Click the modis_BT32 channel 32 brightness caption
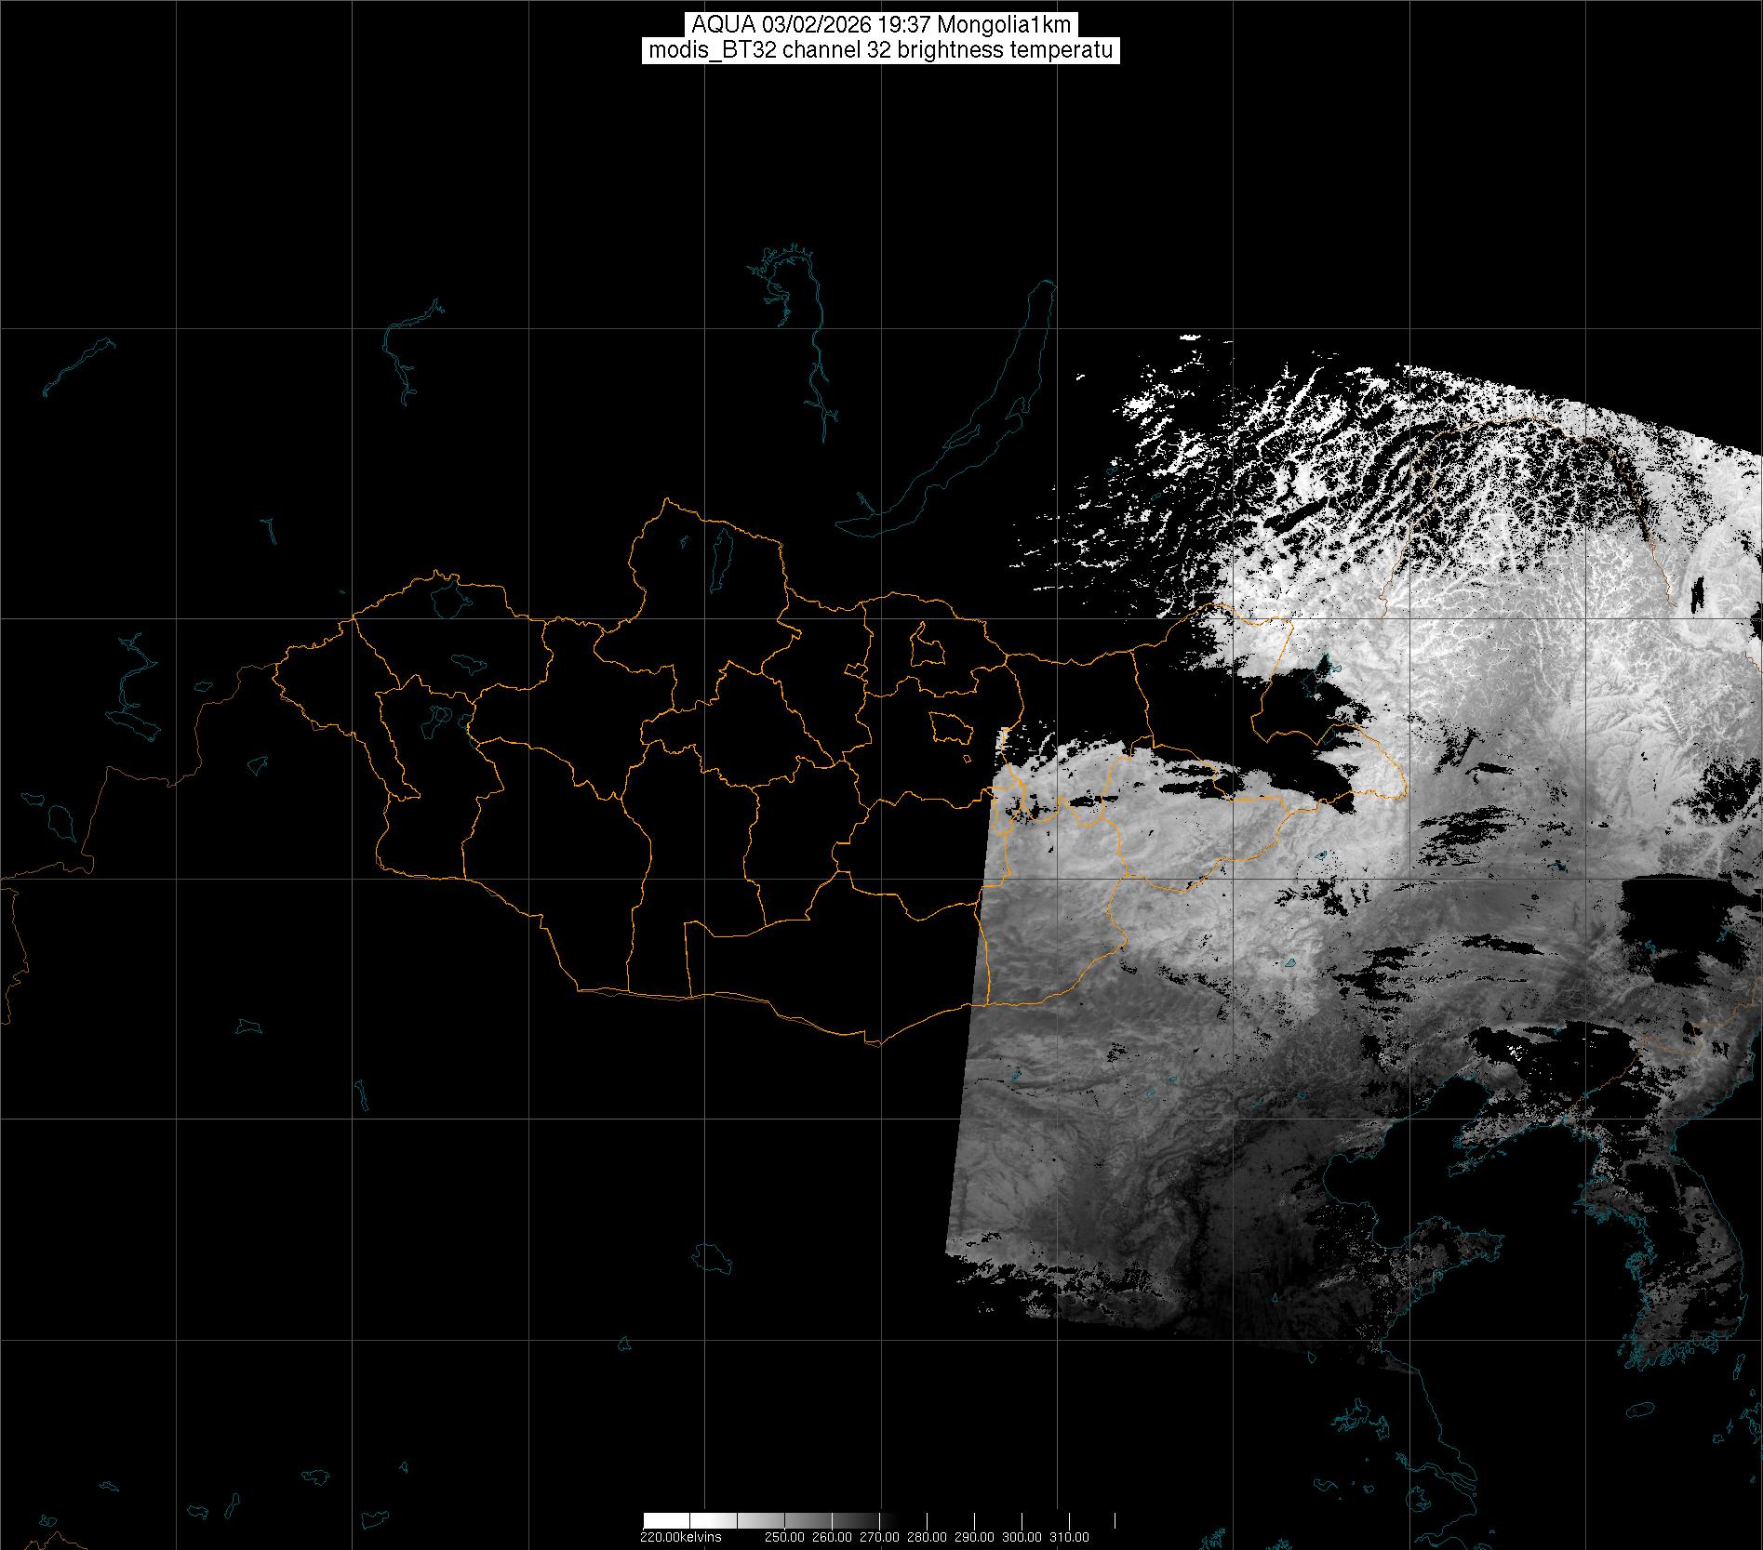This screenshot has height=1550, width=1763. (880, 51)
